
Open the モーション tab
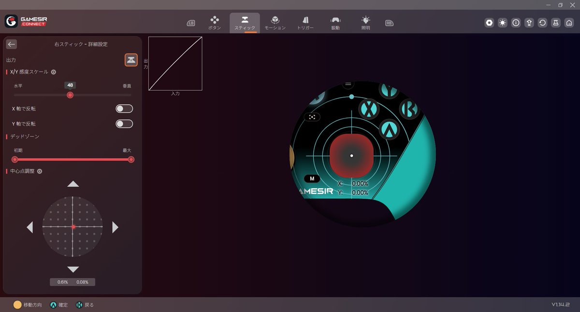click(x=275, y=23)
